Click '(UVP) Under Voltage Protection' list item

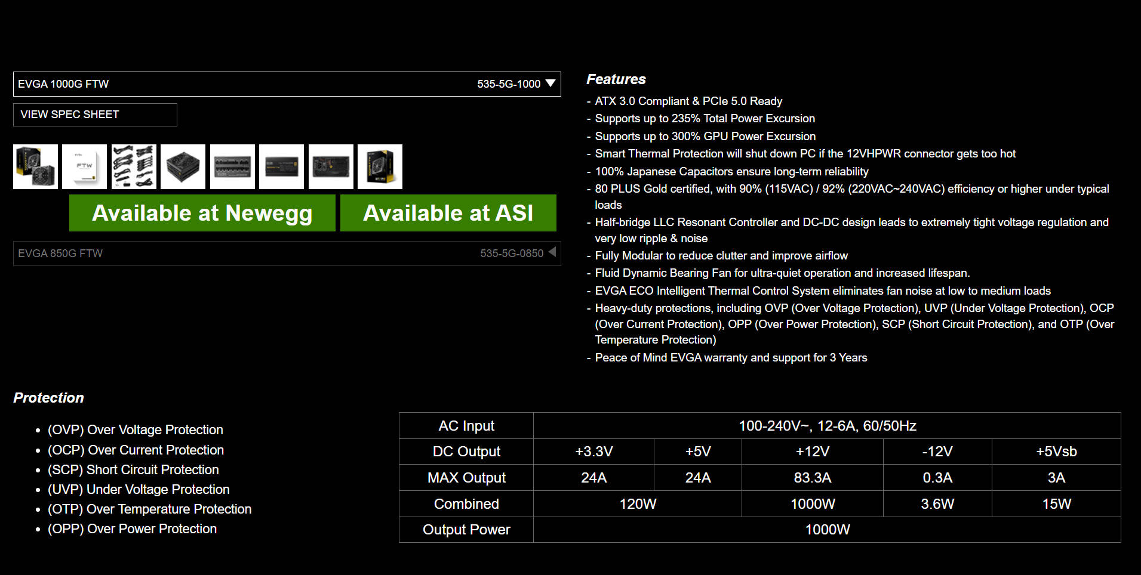[x=139, y=490]
